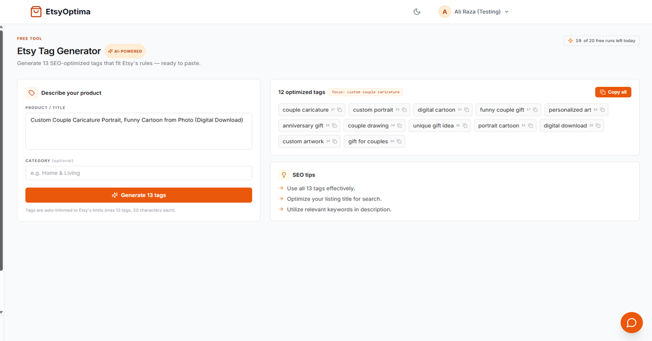This screenshot has width=652, height=341.
Task: Toggle dark mode moon icon
Action: pos(417,11)
